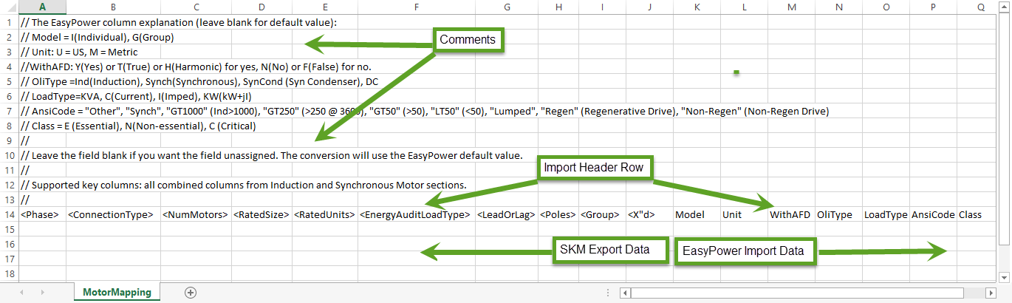Click the next sheet navigation arrow

pos(42,293)
